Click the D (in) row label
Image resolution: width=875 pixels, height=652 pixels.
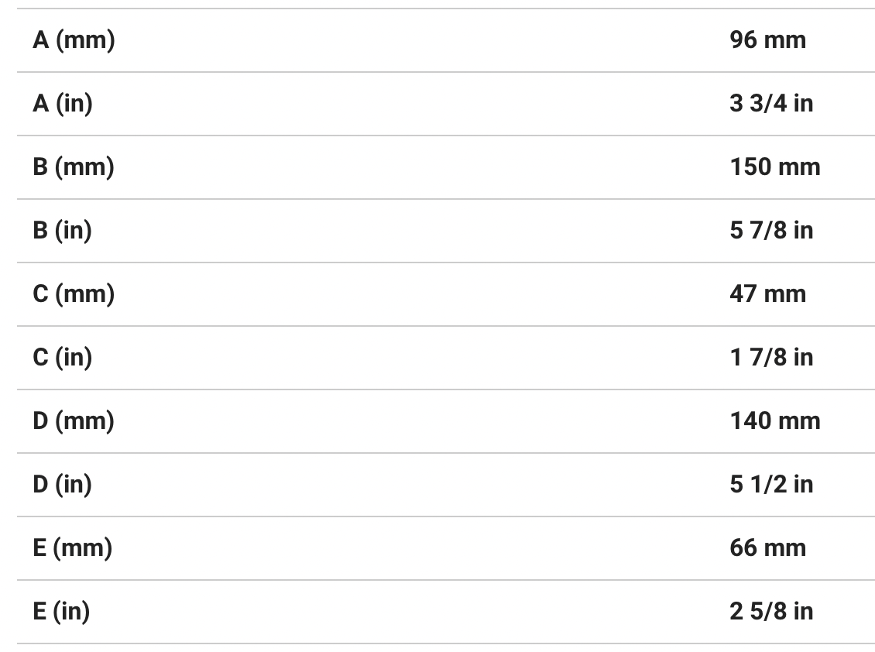pyautogui.click(x=62, y=484)
